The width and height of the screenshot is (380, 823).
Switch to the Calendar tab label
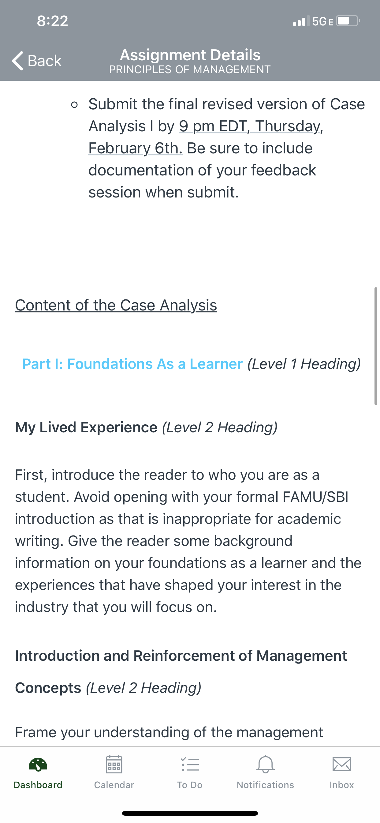click(114, 785)
